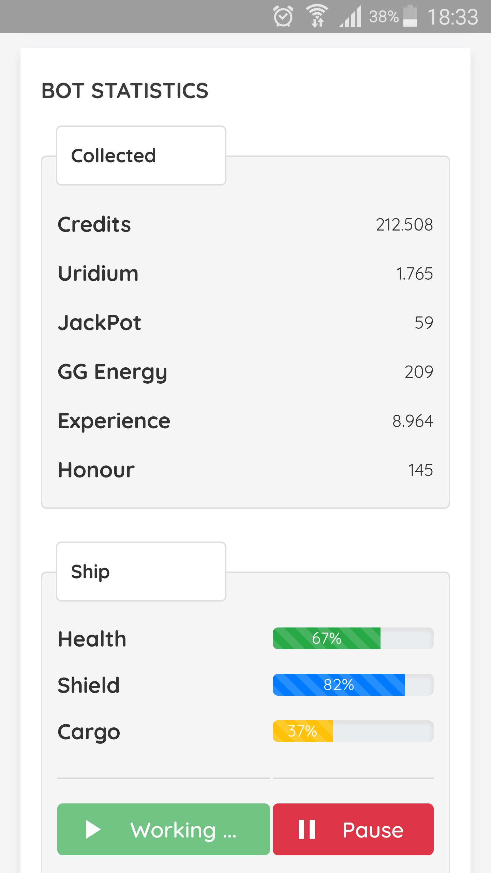This screenshot has width=491, height=873.
Task: Tap the Uridium row label
Action: coord(98,273)
